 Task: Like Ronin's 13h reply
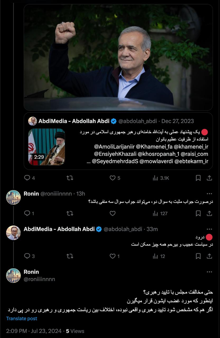point(113,213)
